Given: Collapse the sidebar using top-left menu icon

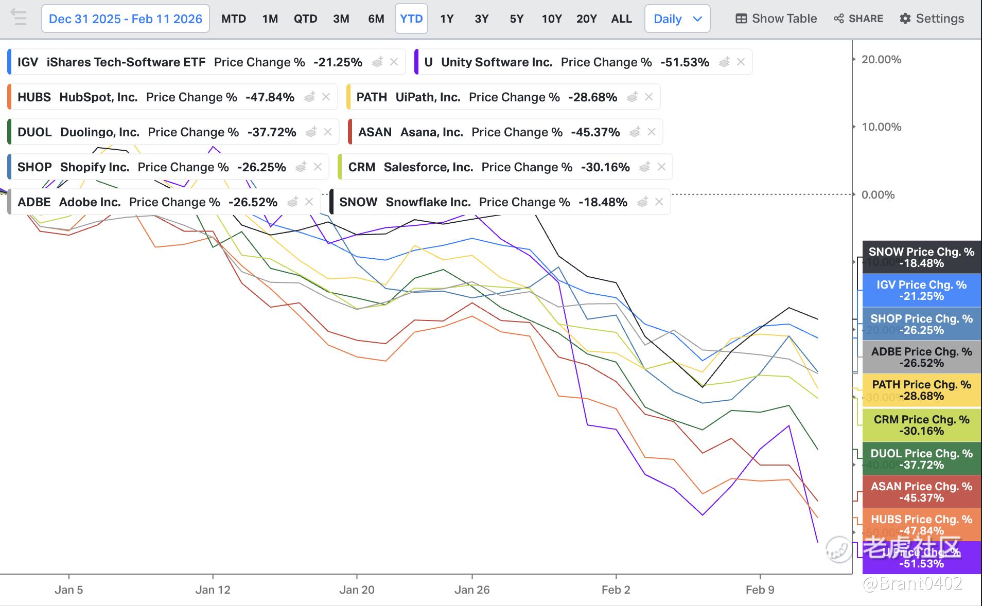Looking at the screenshot, I should tap(19, 18).
